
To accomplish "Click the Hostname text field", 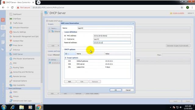I will tap(112, 39).
